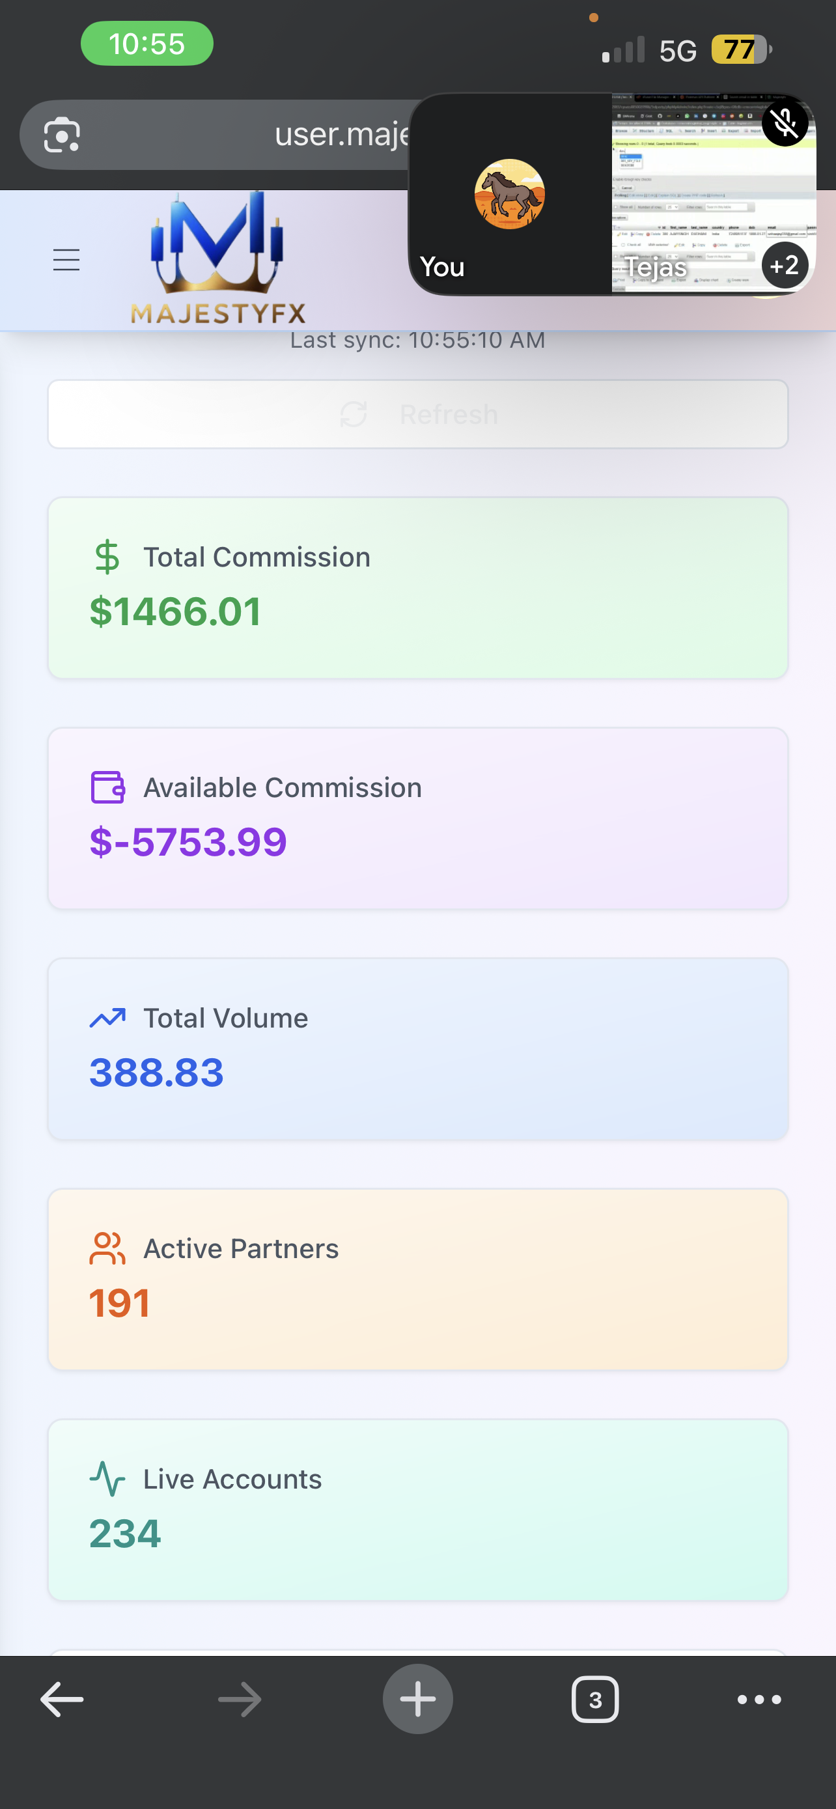The image size is (836, 1809).
Task: Tap your horse avatar in call
Action: click(510, 194)
